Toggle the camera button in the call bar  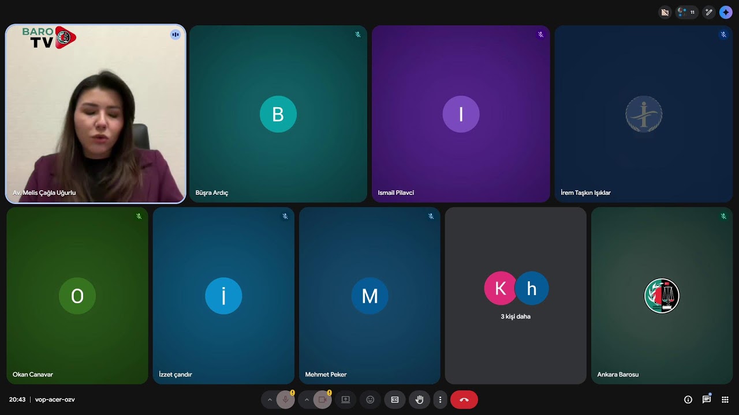[322, 399]
